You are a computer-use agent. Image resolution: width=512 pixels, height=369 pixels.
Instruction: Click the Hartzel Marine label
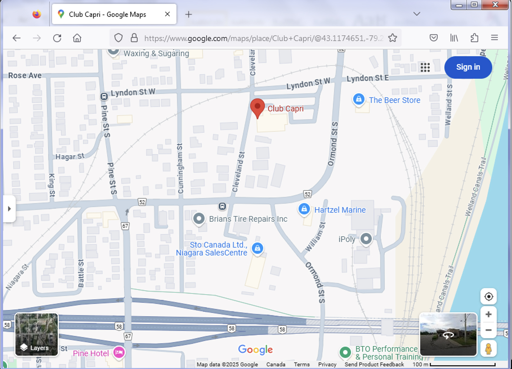point(340,210)
